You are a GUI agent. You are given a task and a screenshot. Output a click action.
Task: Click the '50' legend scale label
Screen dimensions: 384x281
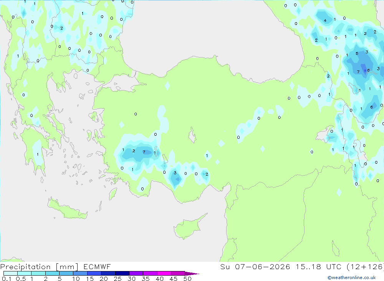(x=187, y=279)
